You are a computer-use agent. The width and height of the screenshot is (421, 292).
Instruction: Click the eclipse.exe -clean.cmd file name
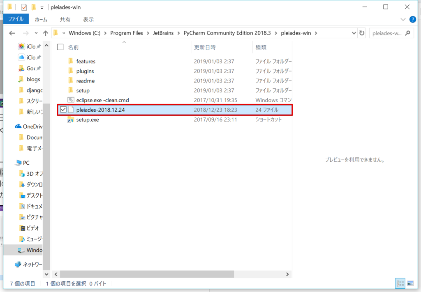(102, 100)
